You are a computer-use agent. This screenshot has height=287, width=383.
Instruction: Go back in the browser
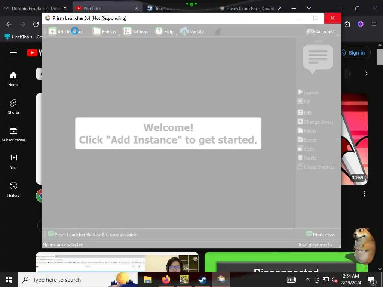(9, 24)
